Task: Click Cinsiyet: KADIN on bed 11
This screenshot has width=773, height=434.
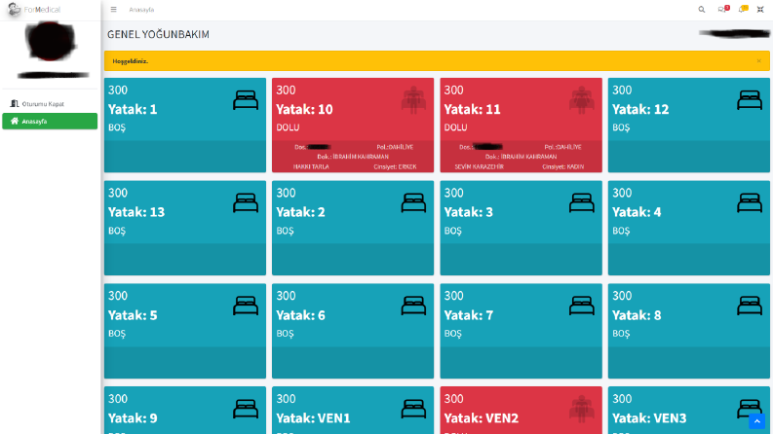Action: (x=563, y=166)
